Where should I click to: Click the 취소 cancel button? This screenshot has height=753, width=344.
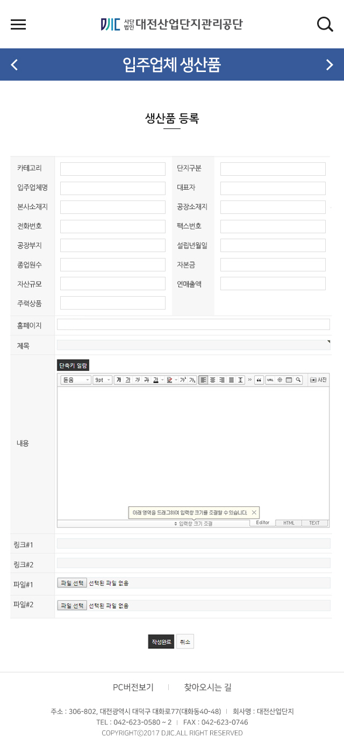(x=185, y=642)
